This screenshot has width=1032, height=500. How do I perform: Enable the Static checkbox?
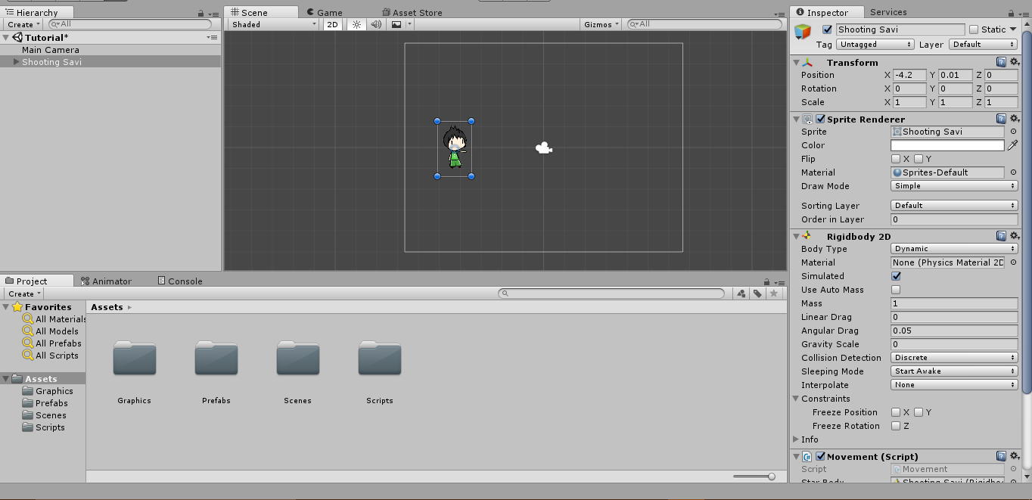pyautogui.click(x=974, y=30)
